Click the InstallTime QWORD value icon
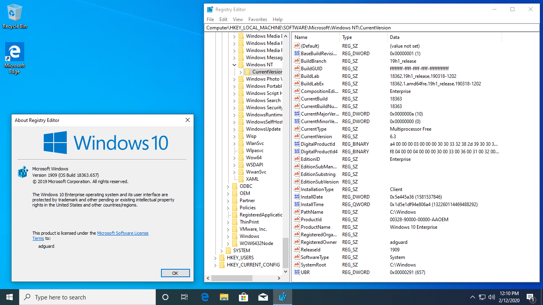The image size is (543, 305). pyautogui.click(x=297, y=205)
